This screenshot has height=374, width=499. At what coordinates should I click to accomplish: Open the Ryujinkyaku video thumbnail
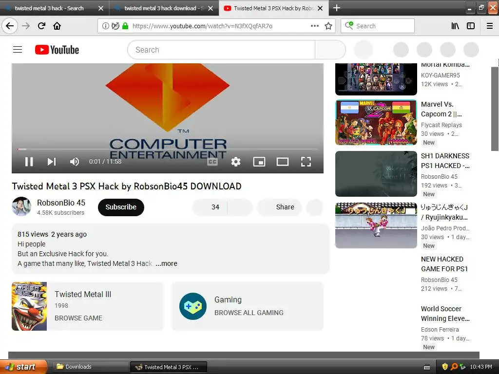click(x=376, y=225)
